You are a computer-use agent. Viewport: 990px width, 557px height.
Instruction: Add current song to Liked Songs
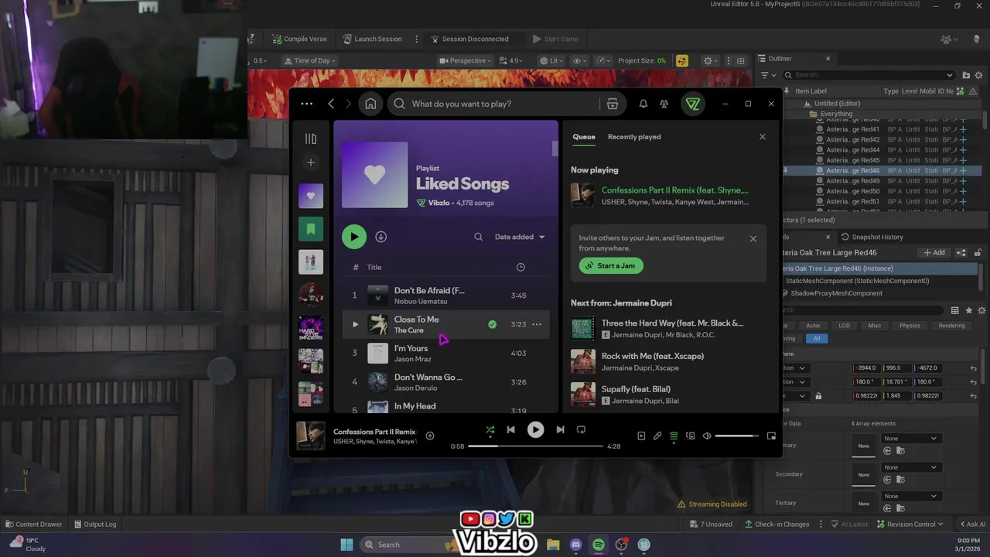[430, 436]
